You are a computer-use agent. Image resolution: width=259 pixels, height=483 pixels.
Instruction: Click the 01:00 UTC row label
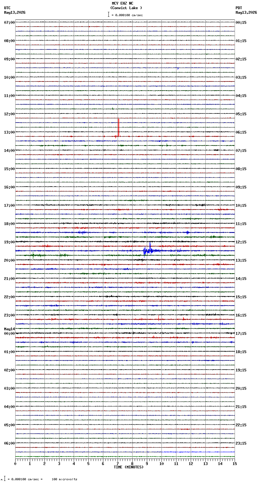coord(9,352)
